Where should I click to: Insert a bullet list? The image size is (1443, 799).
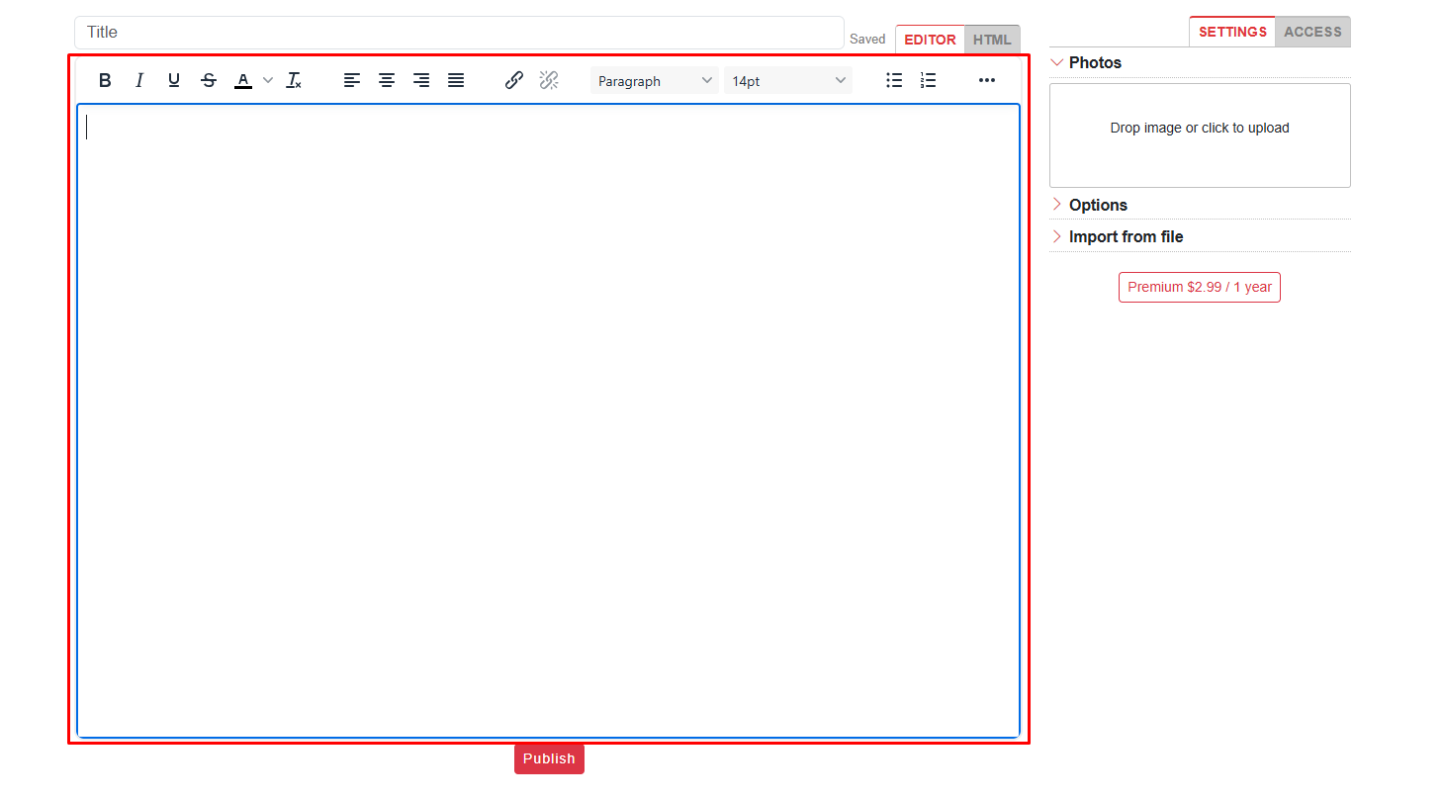894,81
